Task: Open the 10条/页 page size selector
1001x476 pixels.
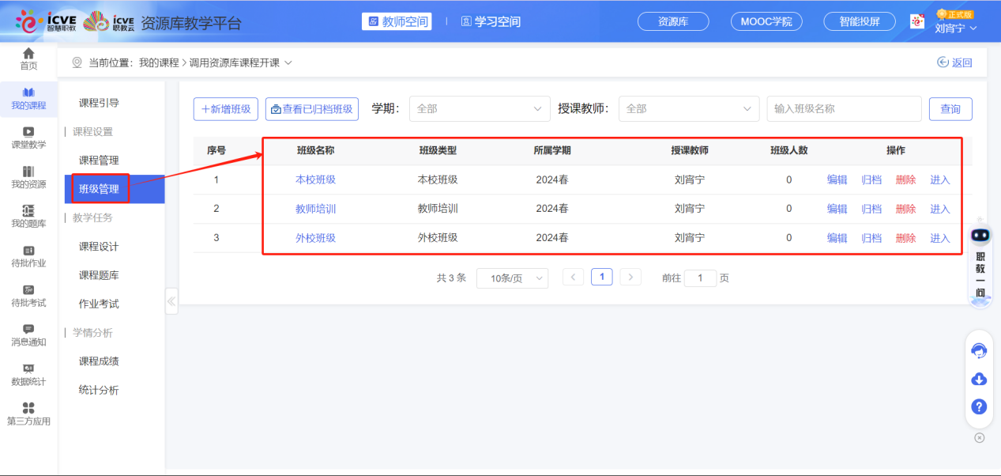Action: (512, 278)
